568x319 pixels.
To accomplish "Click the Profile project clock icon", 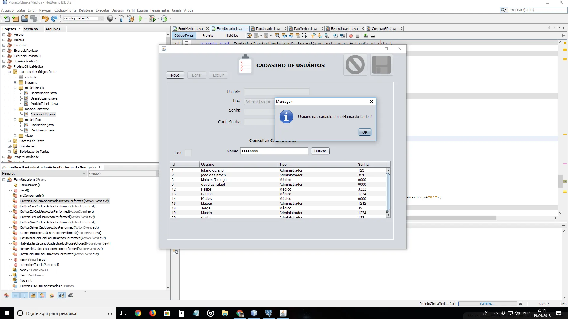I will coord(164,19).
